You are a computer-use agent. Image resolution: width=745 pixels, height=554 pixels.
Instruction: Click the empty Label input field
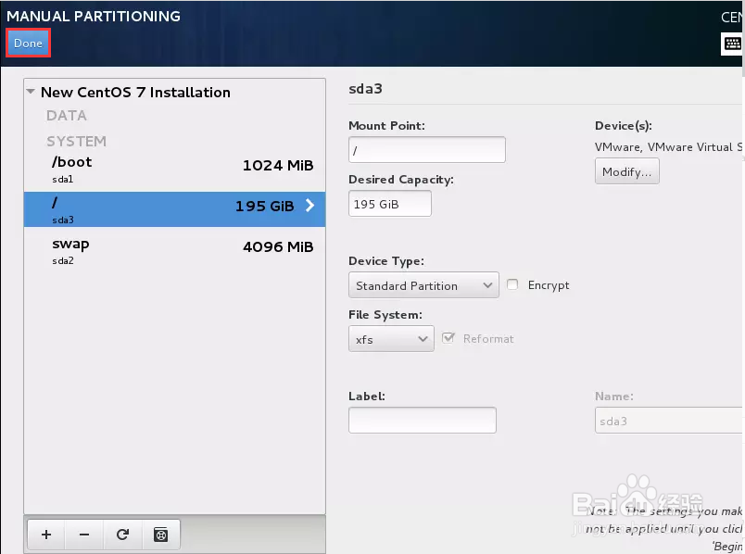click(423, 420)
